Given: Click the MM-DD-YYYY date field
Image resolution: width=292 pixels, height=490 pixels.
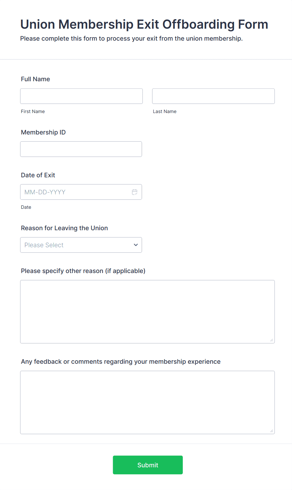Looking at the screenshot, I should click(x=75, y=192).
